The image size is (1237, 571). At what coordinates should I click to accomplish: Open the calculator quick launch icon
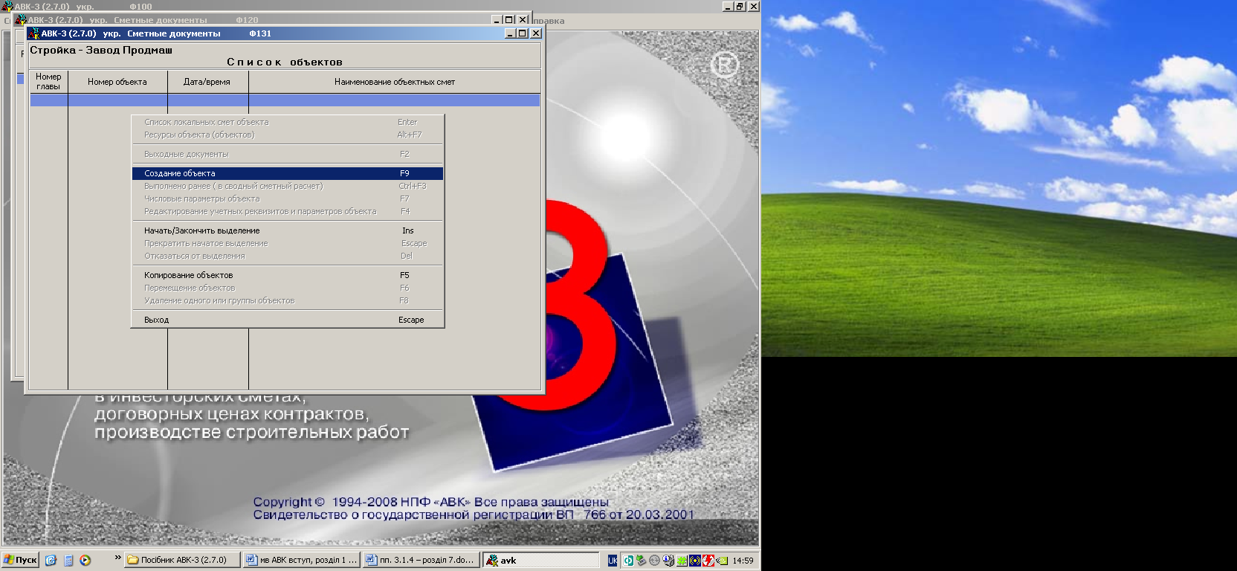[x=68, y=561]
